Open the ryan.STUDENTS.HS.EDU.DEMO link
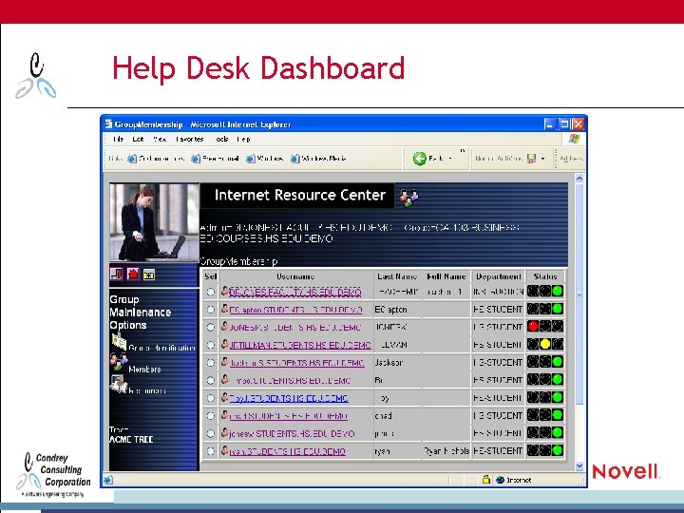Screen dimensions: 684x513 point(288,451)
